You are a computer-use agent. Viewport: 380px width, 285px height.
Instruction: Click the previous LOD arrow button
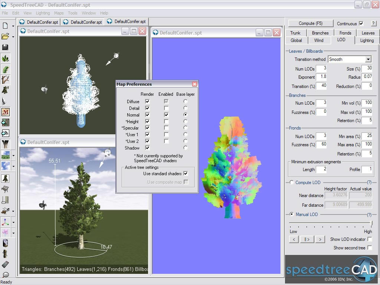coord(294,239)
